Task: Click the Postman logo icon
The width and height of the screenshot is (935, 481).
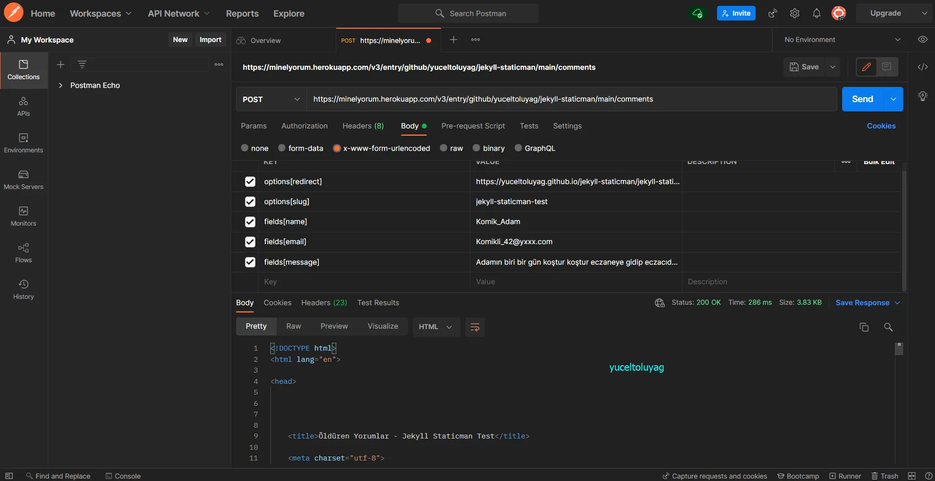Action: tap(14, 13)
